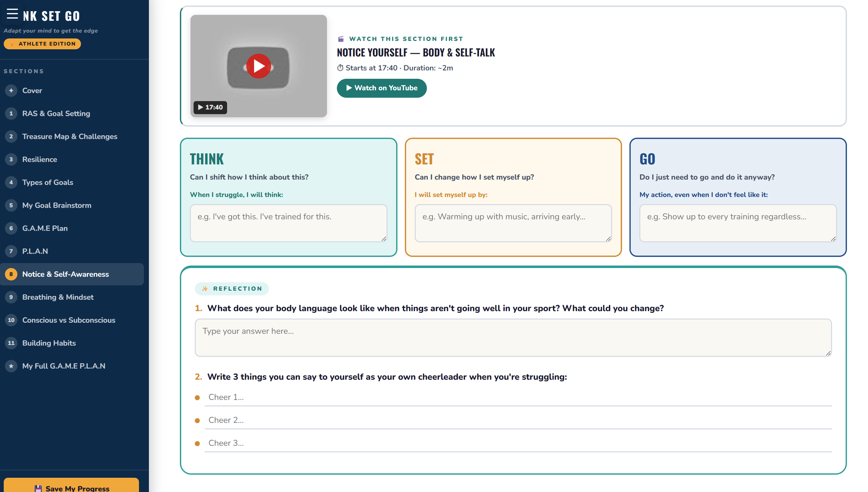Click 'Adapt your mind to get the edge' tagline

(51, 31)
